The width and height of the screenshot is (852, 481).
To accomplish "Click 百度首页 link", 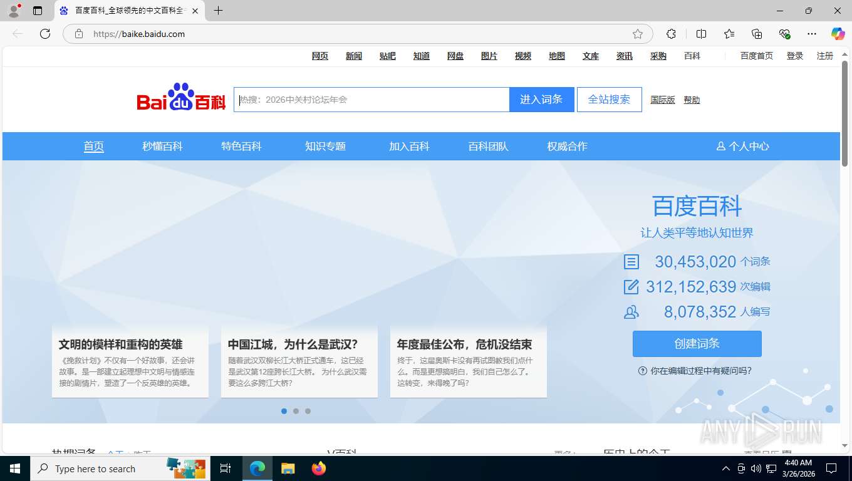I will tap(757, 56).
